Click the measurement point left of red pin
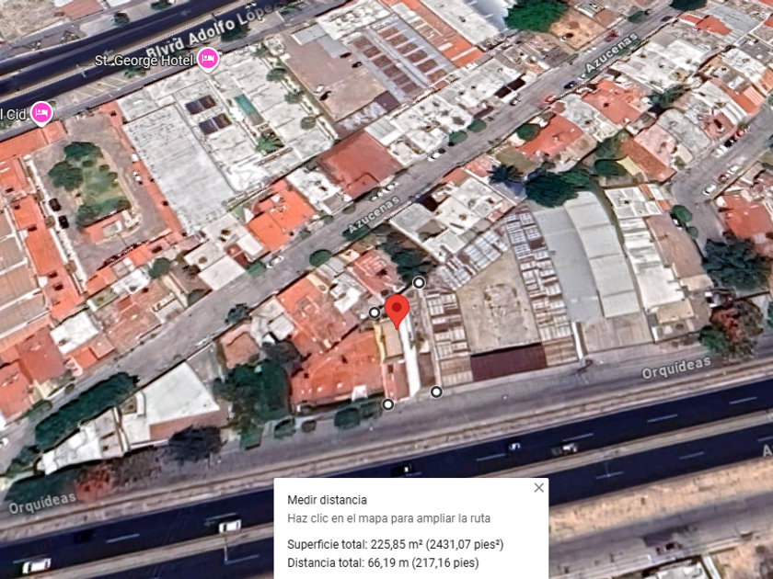Viewport: 773px width, 579px height. [375, 312]
